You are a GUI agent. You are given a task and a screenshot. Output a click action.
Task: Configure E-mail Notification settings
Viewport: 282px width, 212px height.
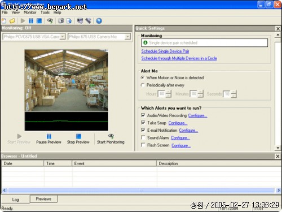[188, 130]
